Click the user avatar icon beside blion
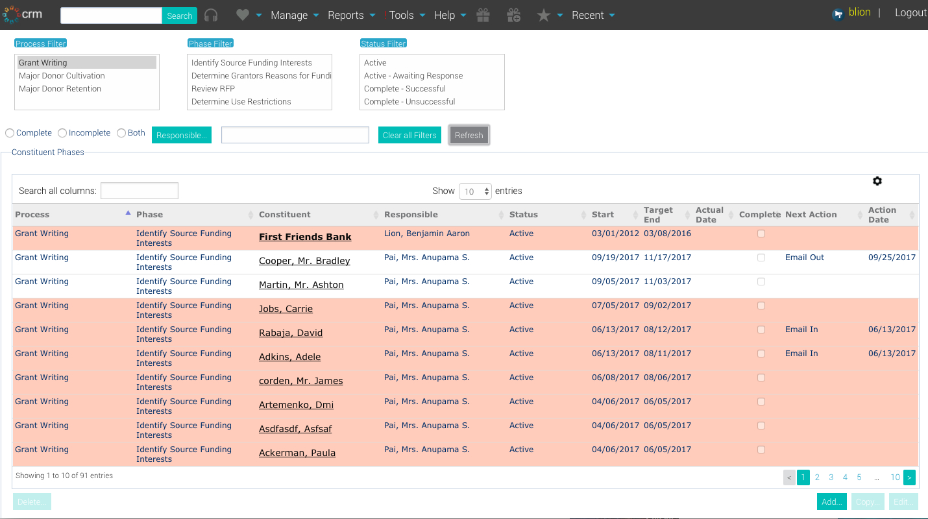 [x=838, y=14]
